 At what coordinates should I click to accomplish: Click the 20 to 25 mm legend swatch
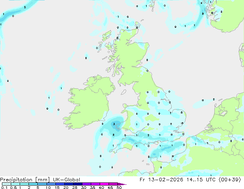pos(69,184)
